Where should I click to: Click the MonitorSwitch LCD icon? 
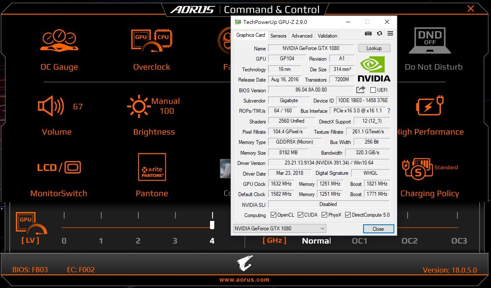[x=59, y=168]
